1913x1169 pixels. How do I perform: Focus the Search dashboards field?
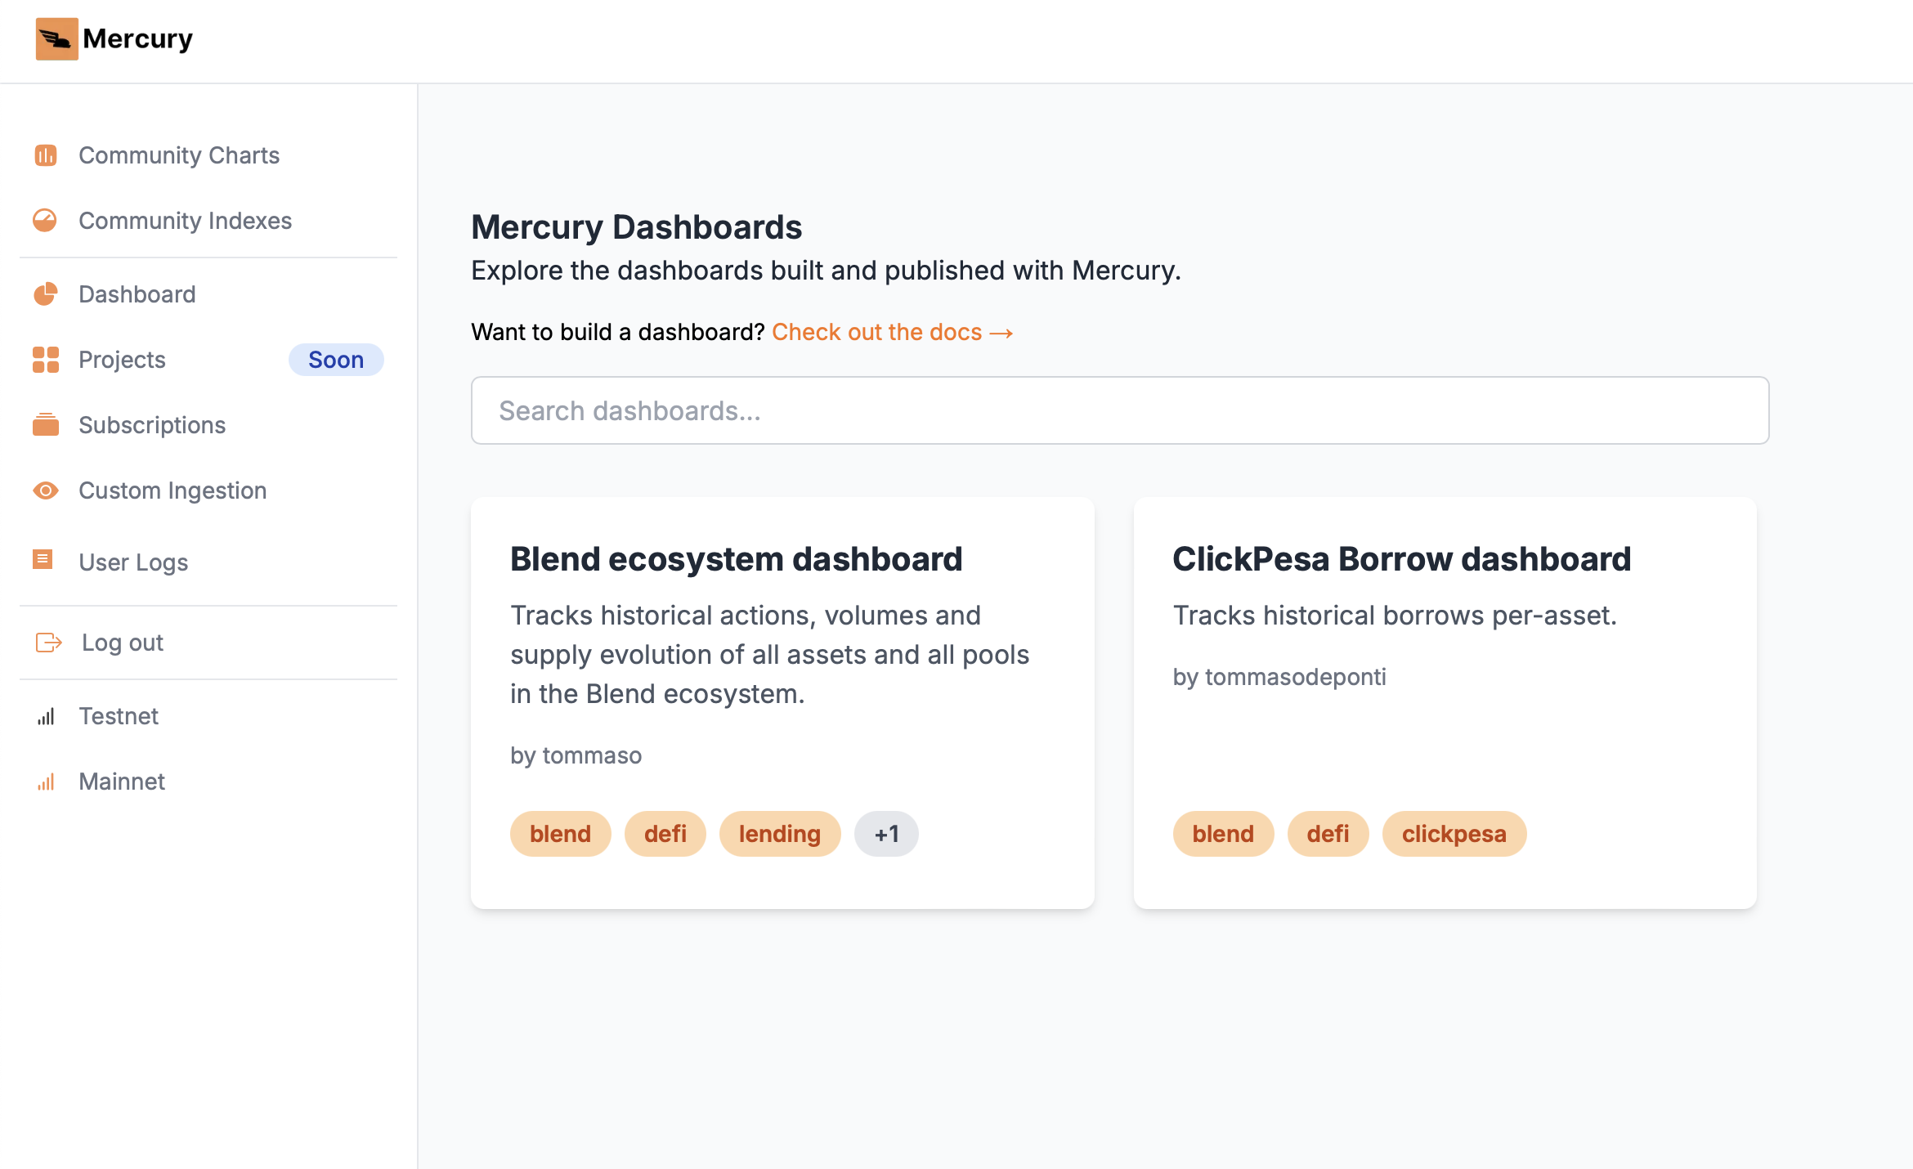pyautogui.click(x=1120, y=410)
